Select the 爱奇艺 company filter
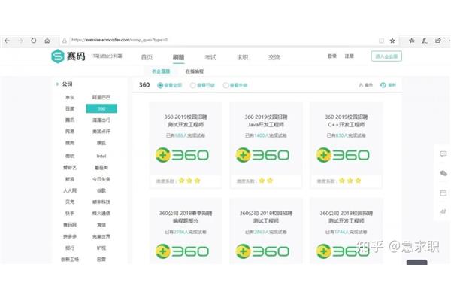 [70, 167]
